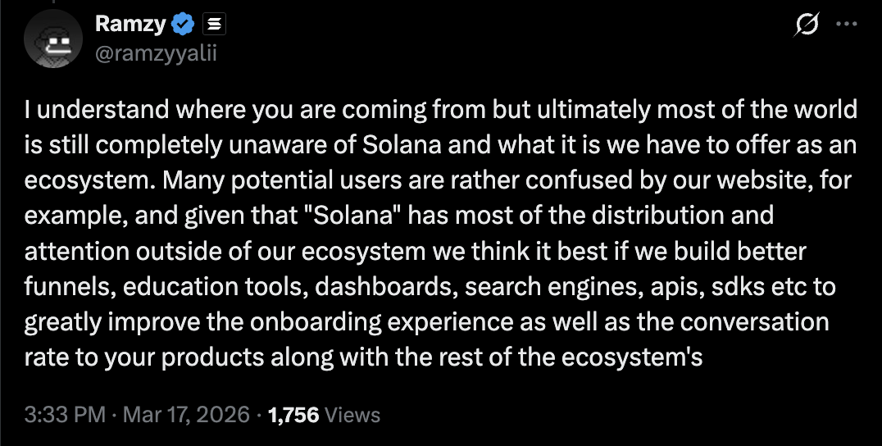Click the Views label

[353, 415]
